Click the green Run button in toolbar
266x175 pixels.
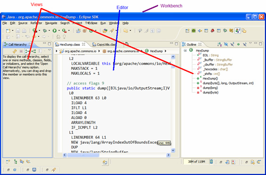pos(55,31)
